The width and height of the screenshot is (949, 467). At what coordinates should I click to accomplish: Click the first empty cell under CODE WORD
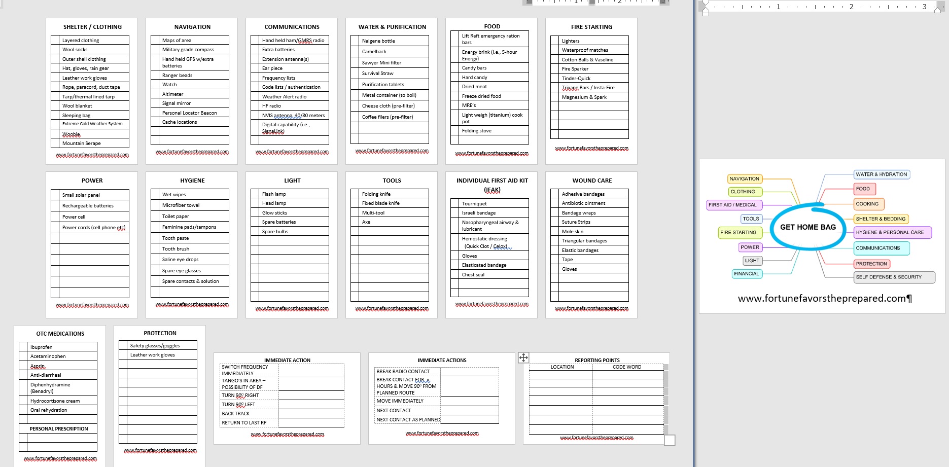tap(628, 375)
